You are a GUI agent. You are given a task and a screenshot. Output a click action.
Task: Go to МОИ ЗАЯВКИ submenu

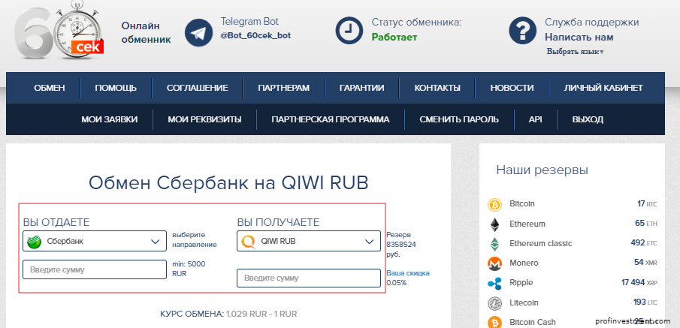(x=109, y=119)
